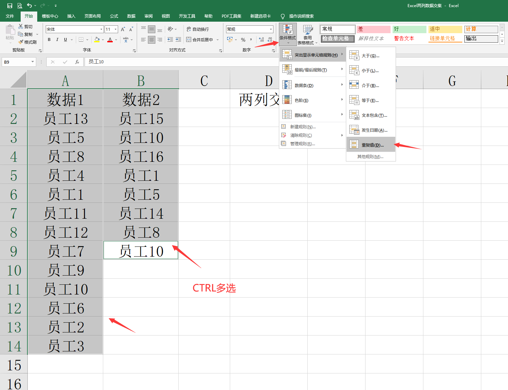
Task: Click the increase decimal icon
Action: click(261, 40)
